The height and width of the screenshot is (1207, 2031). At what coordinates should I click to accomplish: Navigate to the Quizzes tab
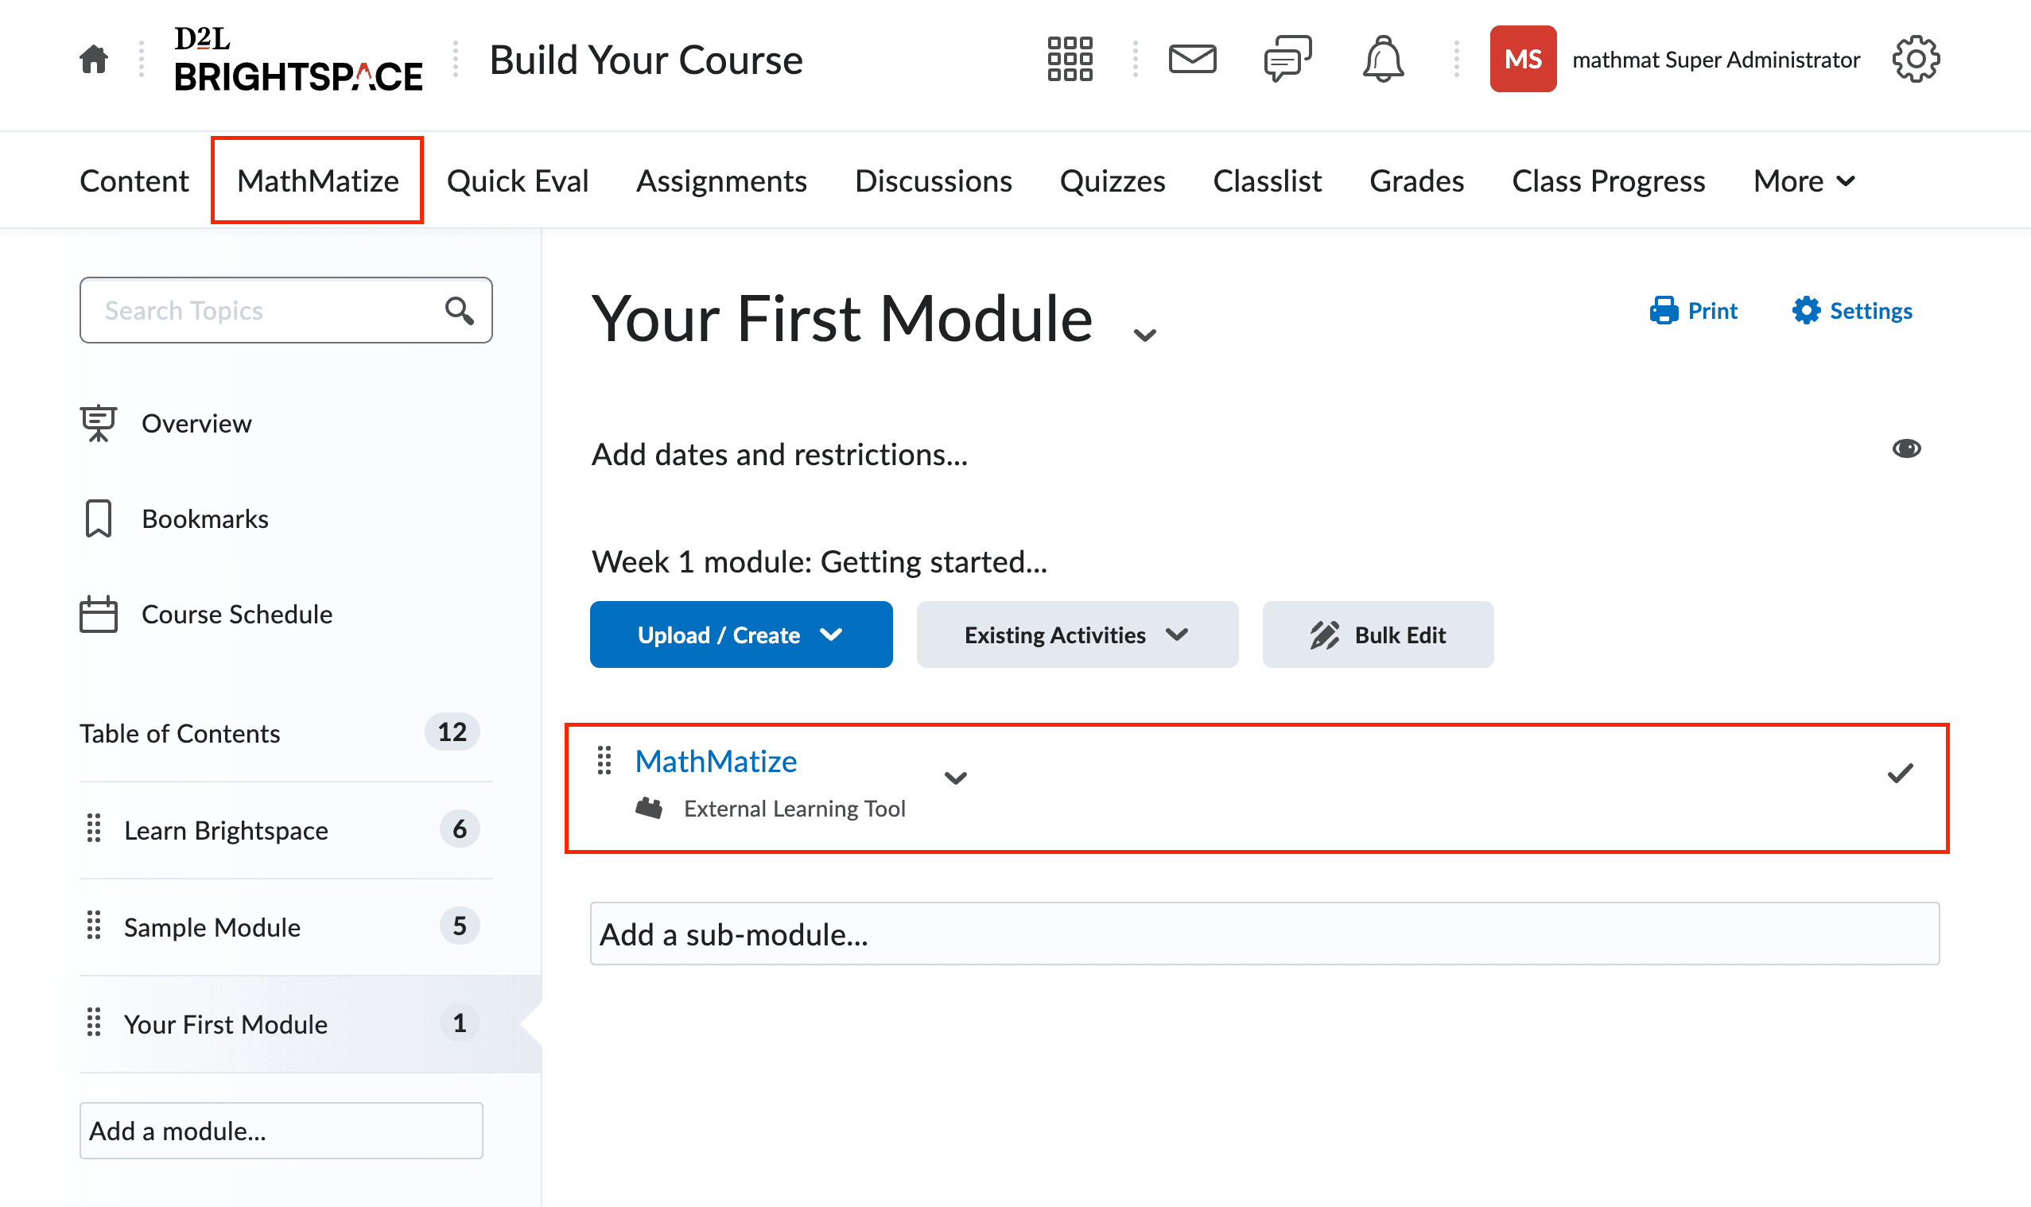pyautogui.click(x=1112, y=180)
